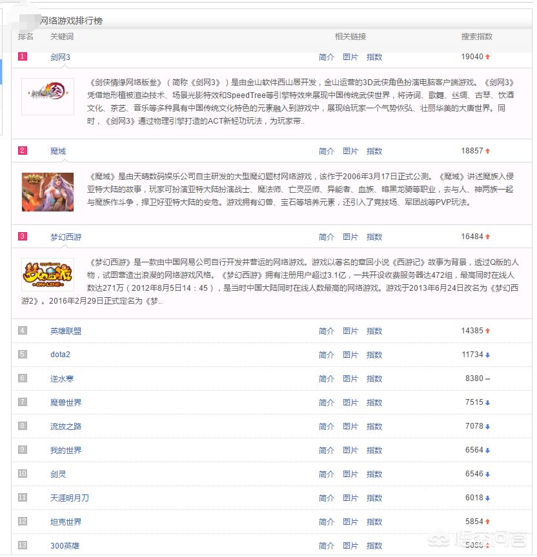Click search index value 19040
The width and height of the screenshot is (537, 557).
click(x=472, y=57)
